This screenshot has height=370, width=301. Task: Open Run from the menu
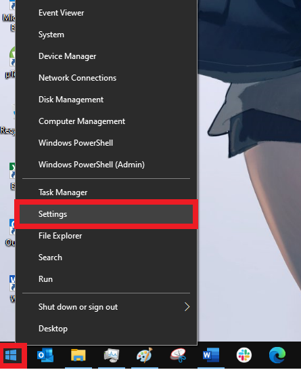[106, 279]
